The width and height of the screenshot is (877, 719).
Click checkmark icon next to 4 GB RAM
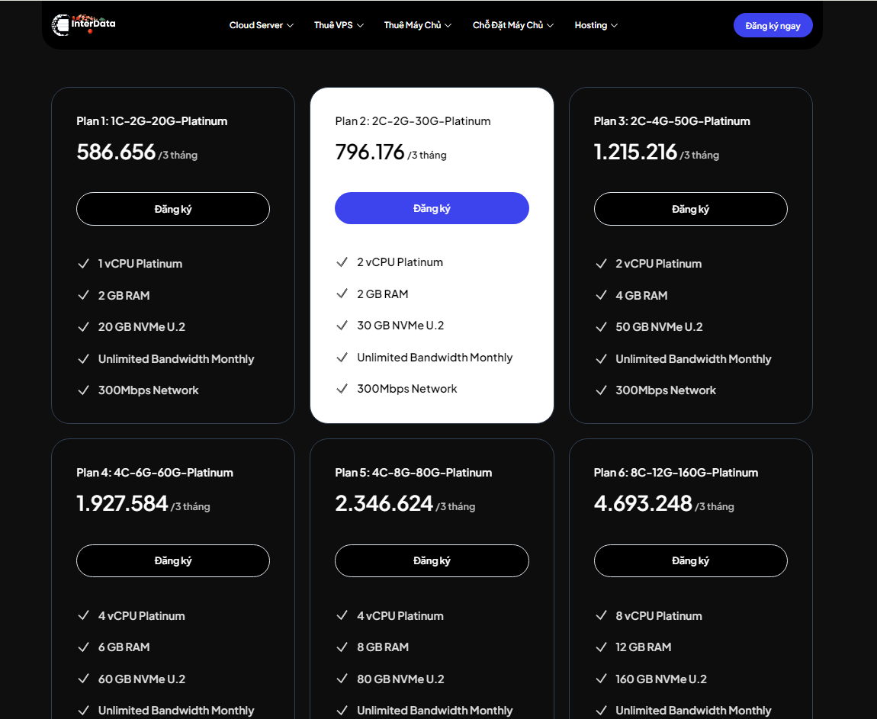click(602, 296)
